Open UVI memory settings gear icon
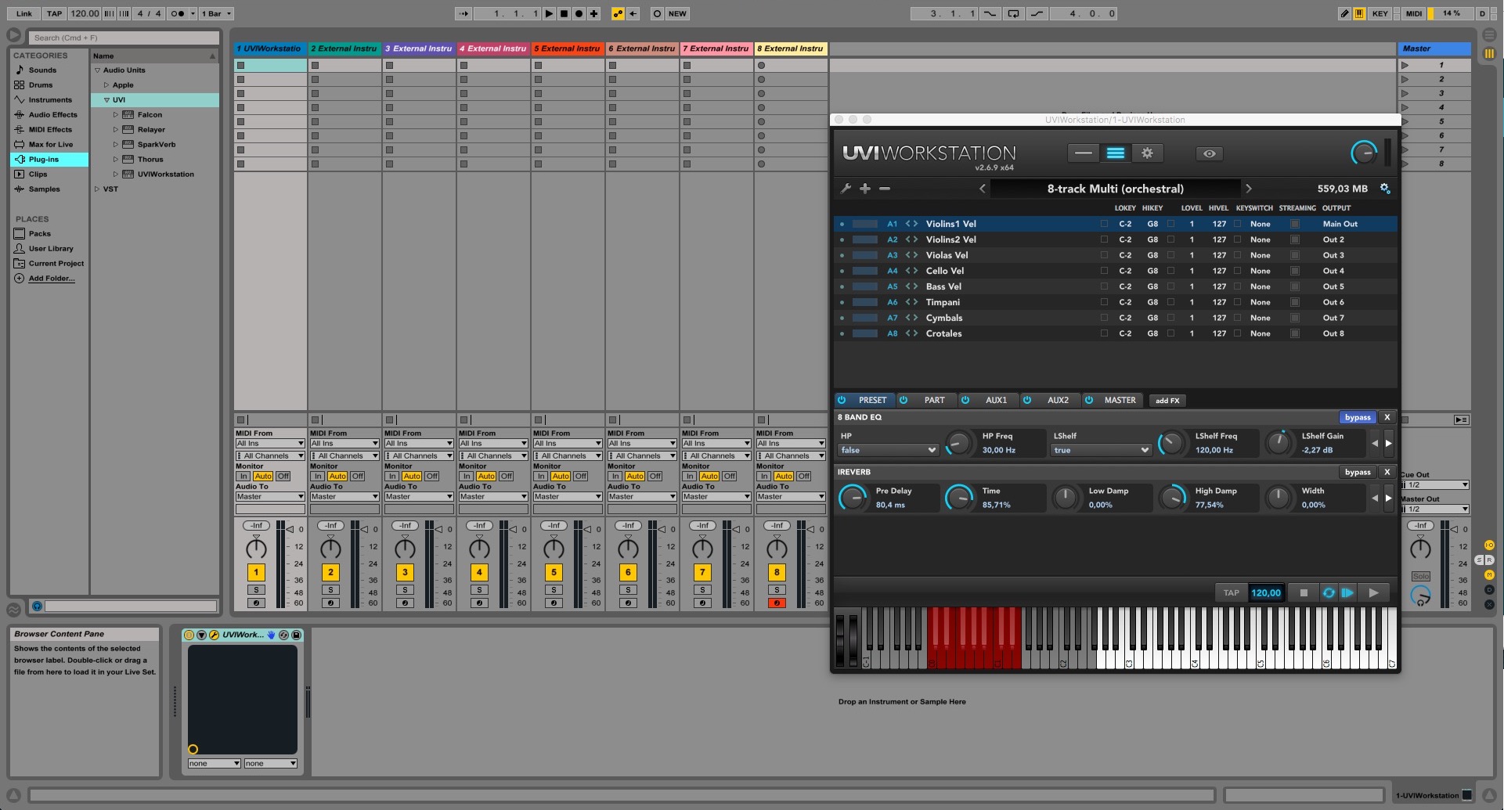The width and height of the screenshot is (1504, 810). (1385, 189)
